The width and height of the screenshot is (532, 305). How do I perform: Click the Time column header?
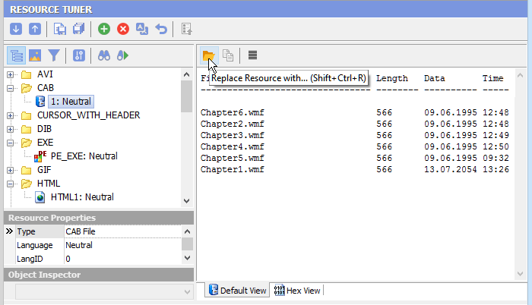click(493, 78)
